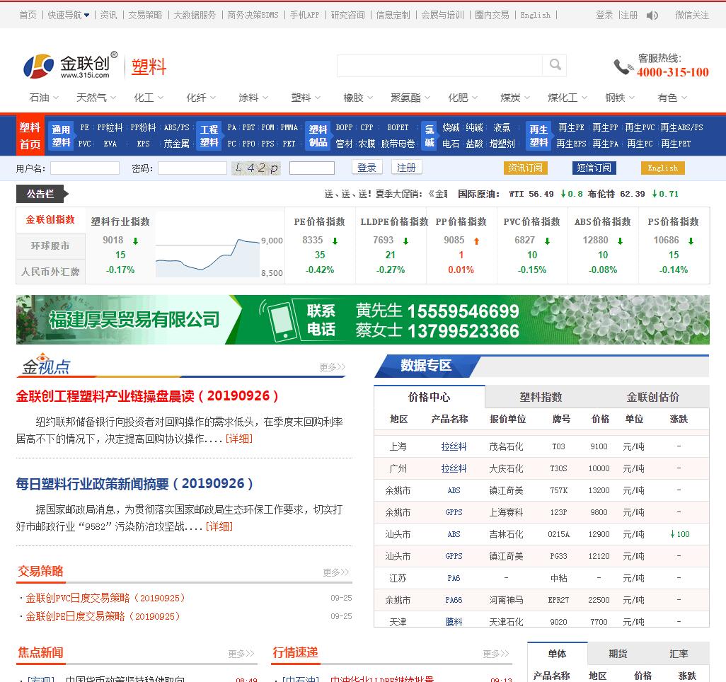The width and height of the screenshot is (726, 682).
Task: Click 拉丝料 in the 上海 row
Action: pos(454,446)
